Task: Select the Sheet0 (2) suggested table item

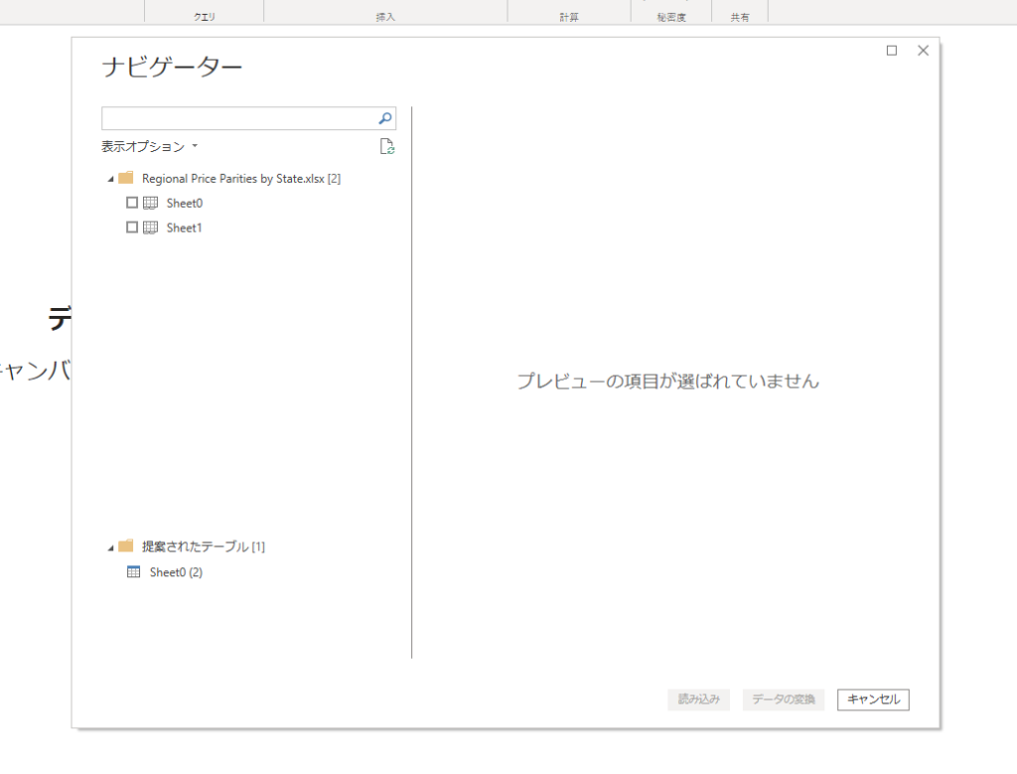Action: click(176, 572)
